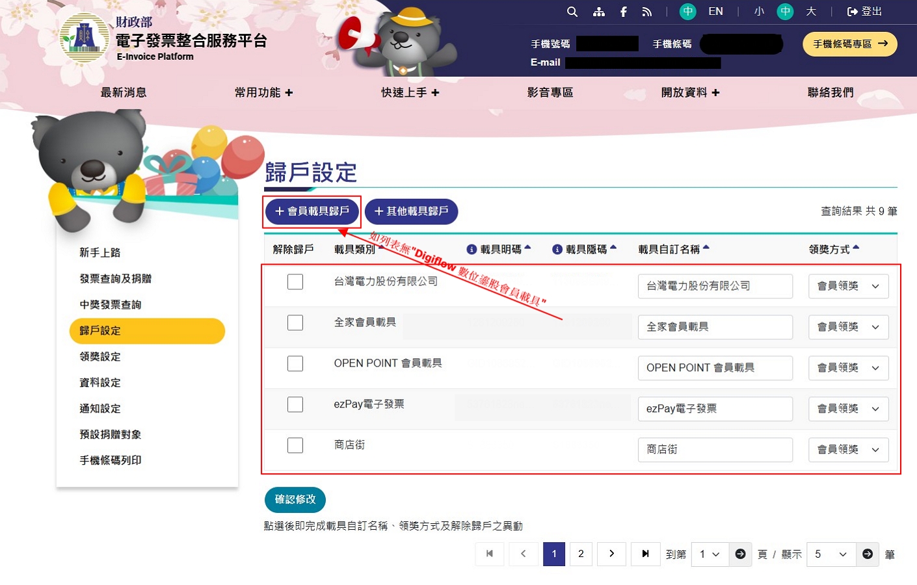This screenshot has width=917, height=585.
Task: Open 領獎設定 in the sidebar
Action: (100, 357)
